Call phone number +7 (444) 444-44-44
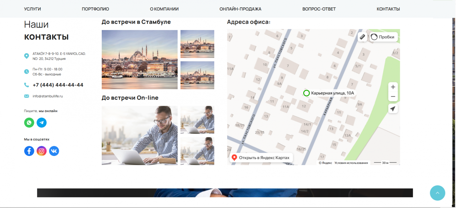 (58, 85)
